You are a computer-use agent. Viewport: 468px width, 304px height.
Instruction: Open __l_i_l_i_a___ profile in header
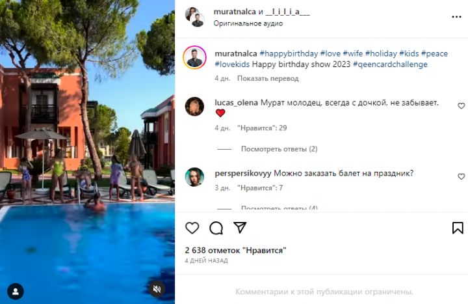tap(288, 12)
